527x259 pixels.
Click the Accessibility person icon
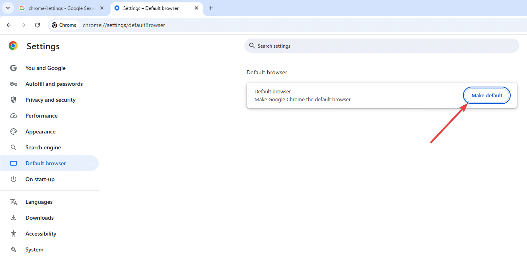(14, 234)
